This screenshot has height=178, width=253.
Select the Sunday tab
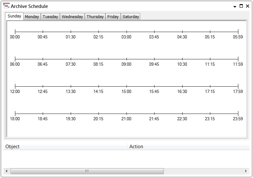pos(14,16)
